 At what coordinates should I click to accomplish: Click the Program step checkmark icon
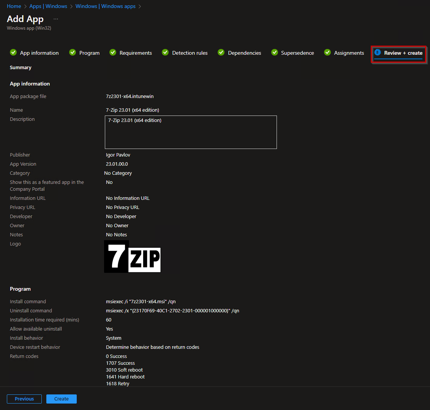pyautogui.click(x=73, y=52)
